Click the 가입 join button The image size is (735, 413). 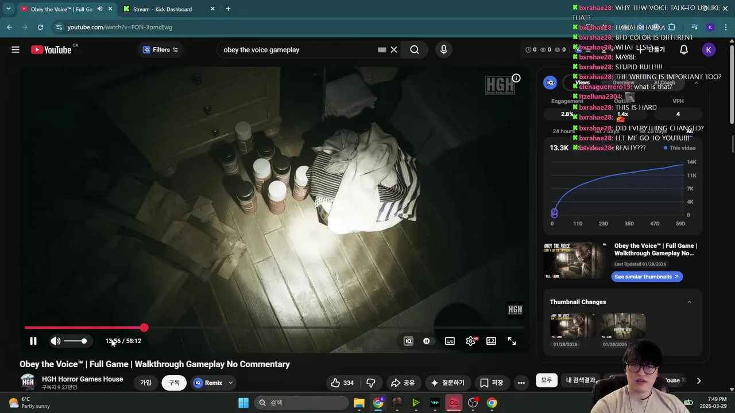tap(146, 383)
